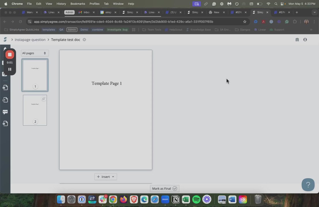Click the document sync sidebar icon

[x=5, y=100]
